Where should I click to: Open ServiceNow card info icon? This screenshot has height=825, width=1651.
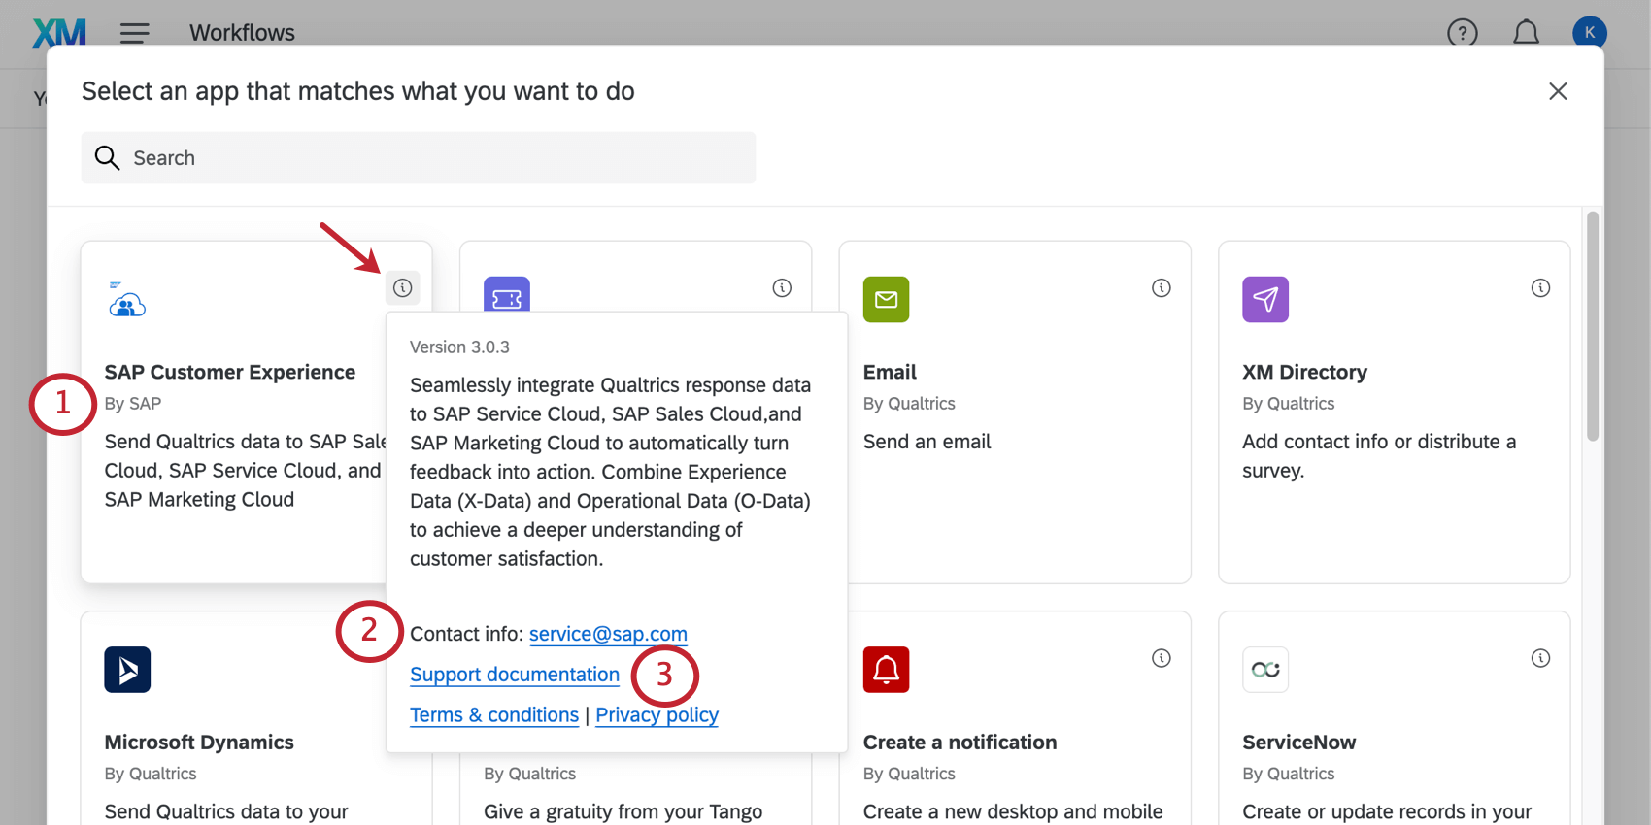click(x=1540, y=658)
